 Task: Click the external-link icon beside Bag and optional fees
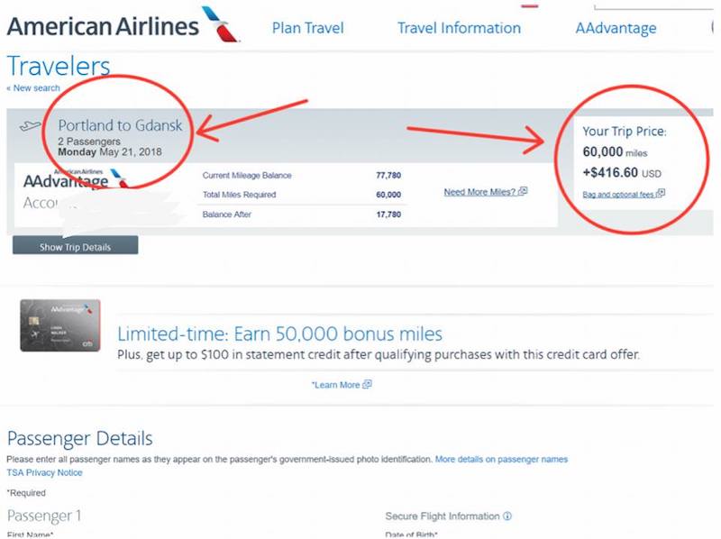click(661, 193)
